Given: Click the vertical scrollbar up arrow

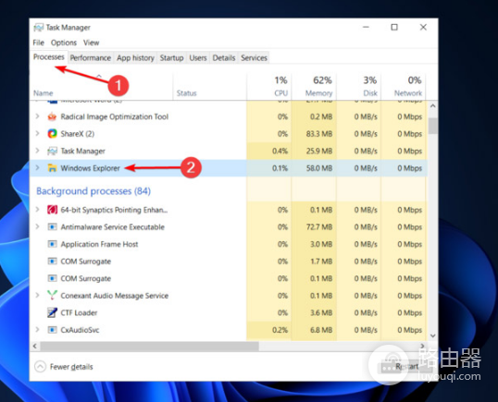Looking at the screenshot, I should click(432, 106).
